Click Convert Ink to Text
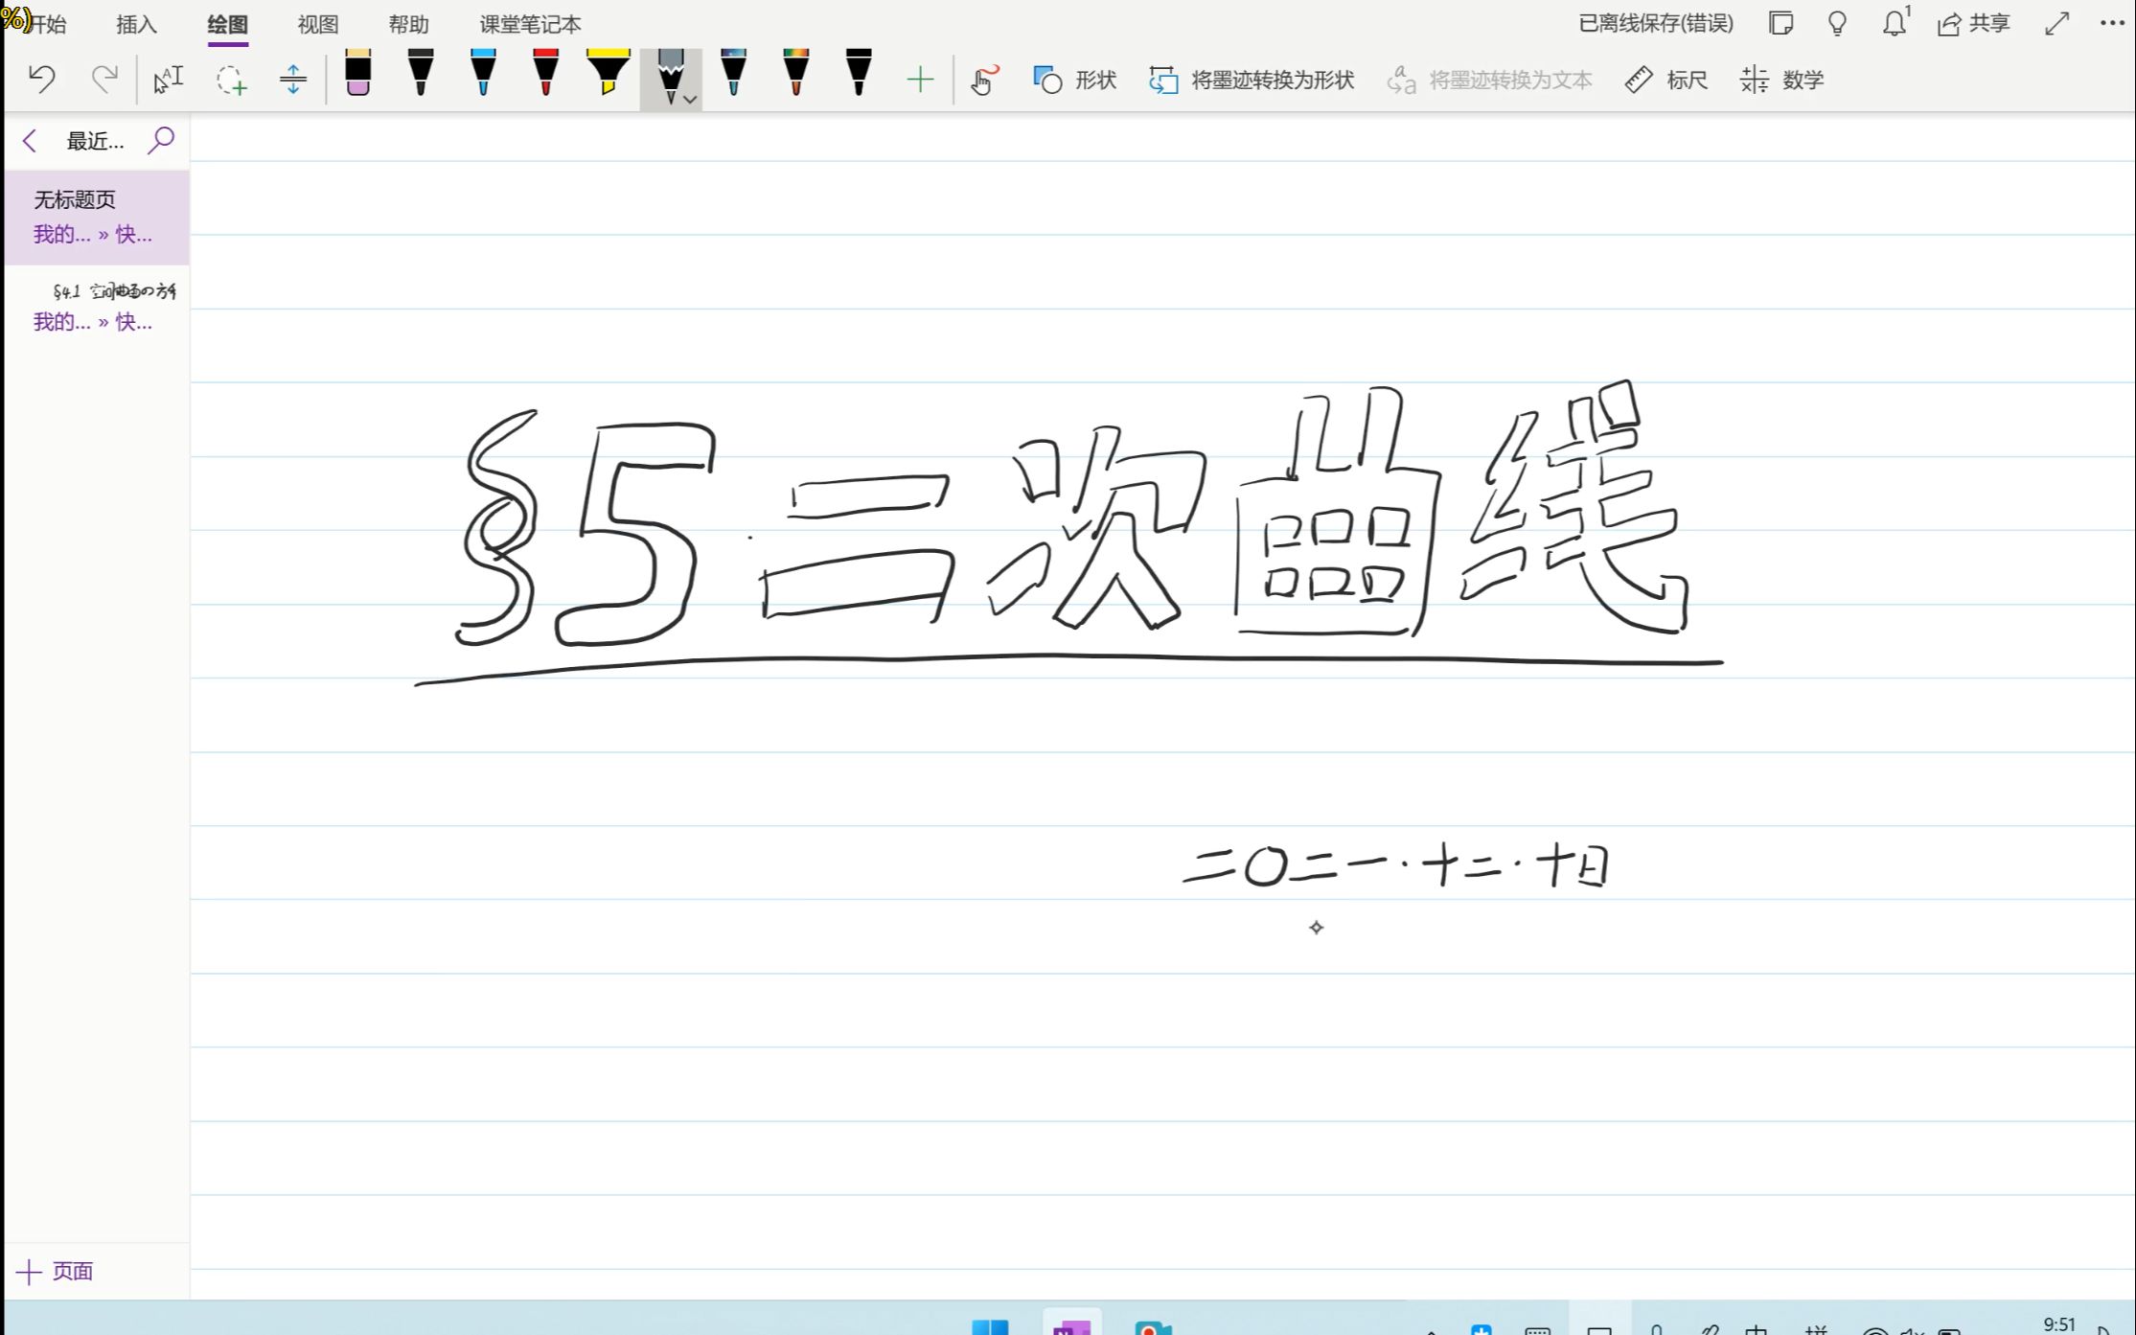2136x1335 pixels. coord(1489,80)
